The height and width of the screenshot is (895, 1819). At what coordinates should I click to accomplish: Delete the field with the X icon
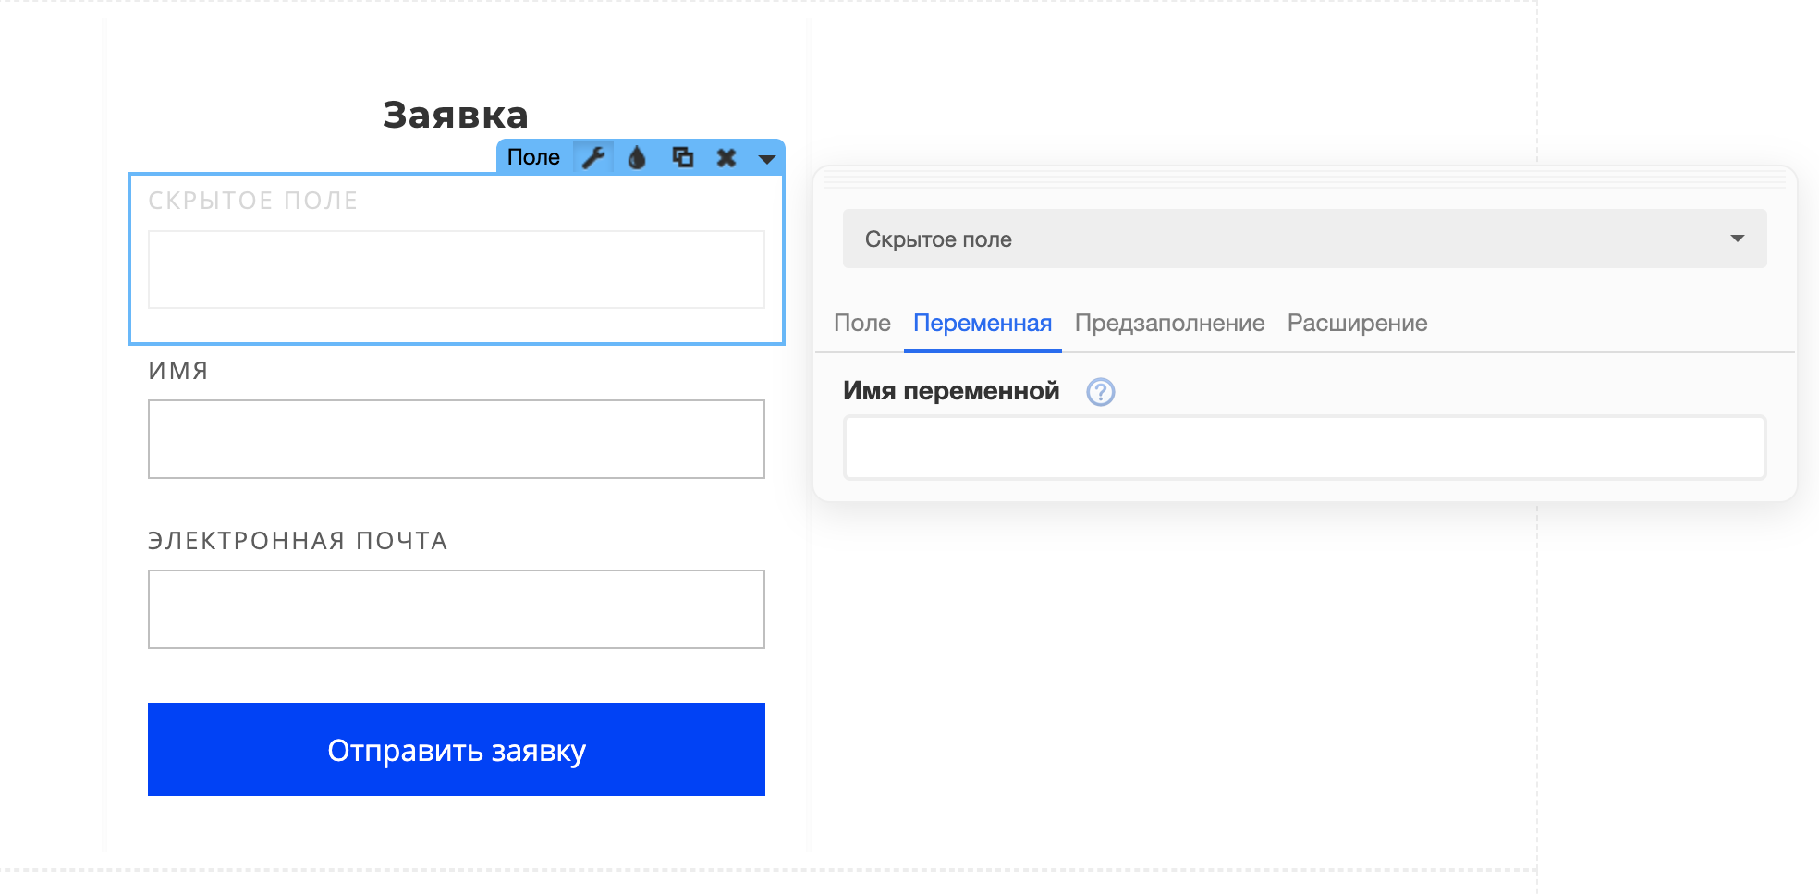click(726, 158)
